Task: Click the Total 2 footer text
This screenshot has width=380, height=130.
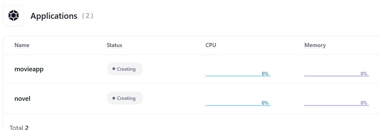Action: tap(19, 128)
